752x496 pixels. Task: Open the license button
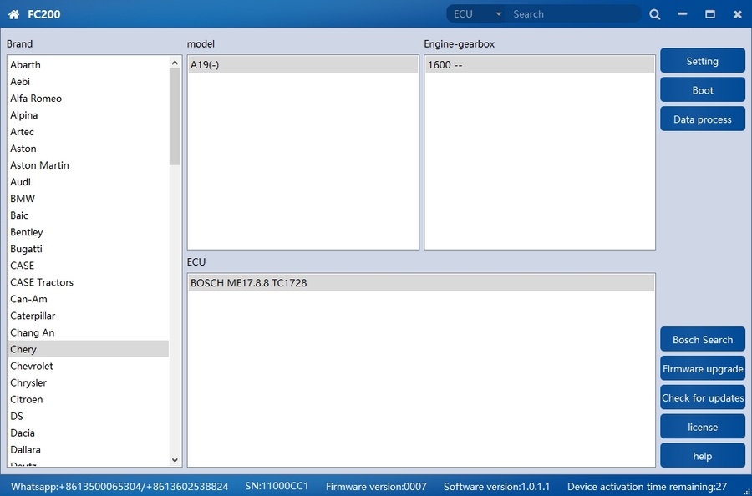[702, 427]
